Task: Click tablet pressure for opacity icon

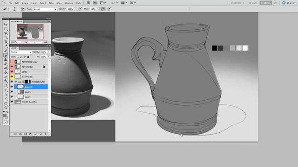Action: 80,9
